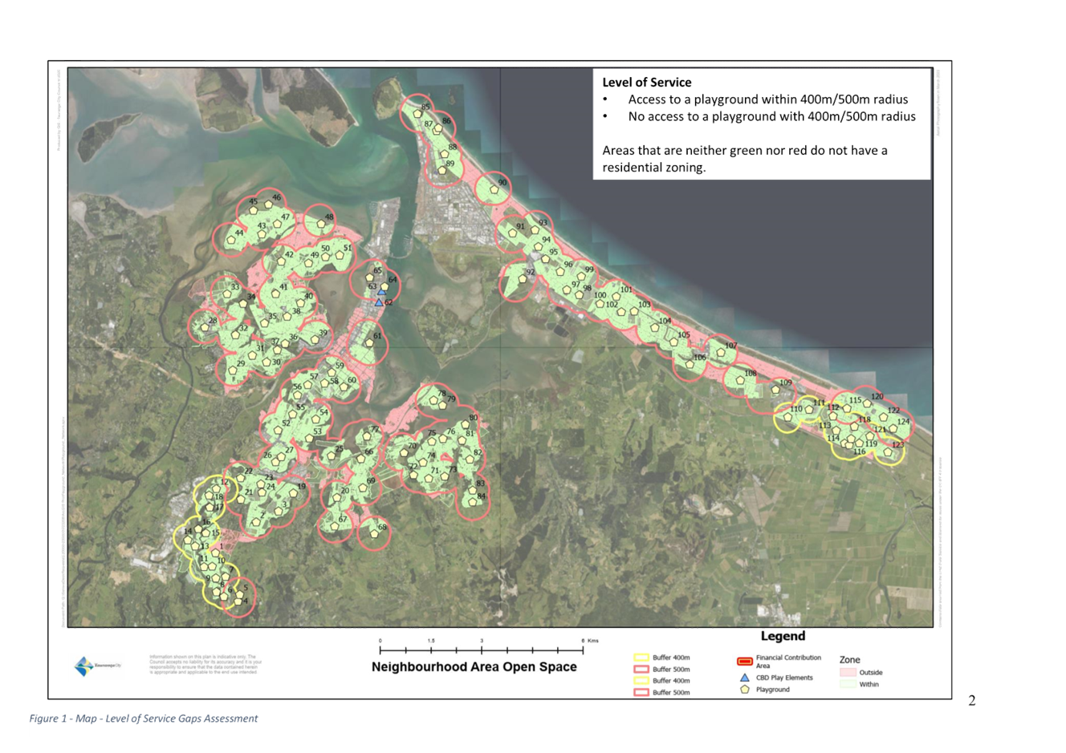1066x753 pixels.
Task: Click the 'CBD Play Elements' legend label
Action: (x=784, y=678)
